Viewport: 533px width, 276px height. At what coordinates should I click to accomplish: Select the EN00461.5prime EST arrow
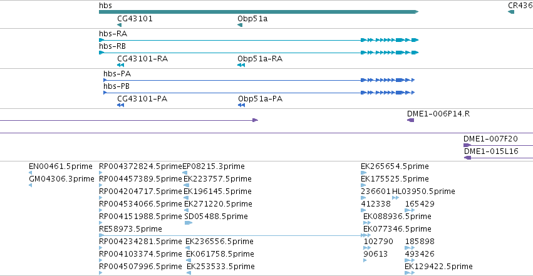(31, 173)
